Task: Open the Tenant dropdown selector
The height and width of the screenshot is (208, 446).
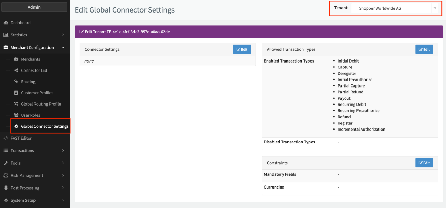Action: 394,8
